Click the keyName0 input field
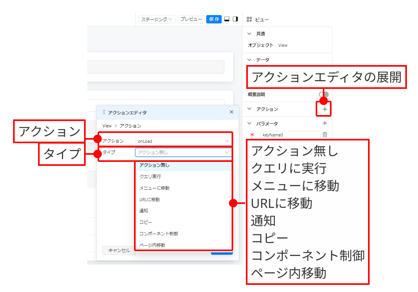The width and height of the screenshot is (418, 292). click(x=290, y=135)
